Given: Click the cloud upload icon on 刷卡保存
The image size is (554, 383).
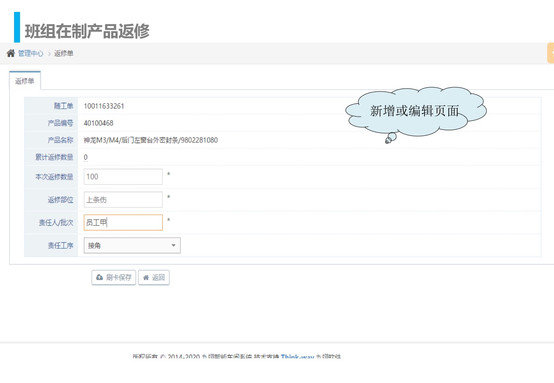Looking at the screenshot, I should 99,277.
